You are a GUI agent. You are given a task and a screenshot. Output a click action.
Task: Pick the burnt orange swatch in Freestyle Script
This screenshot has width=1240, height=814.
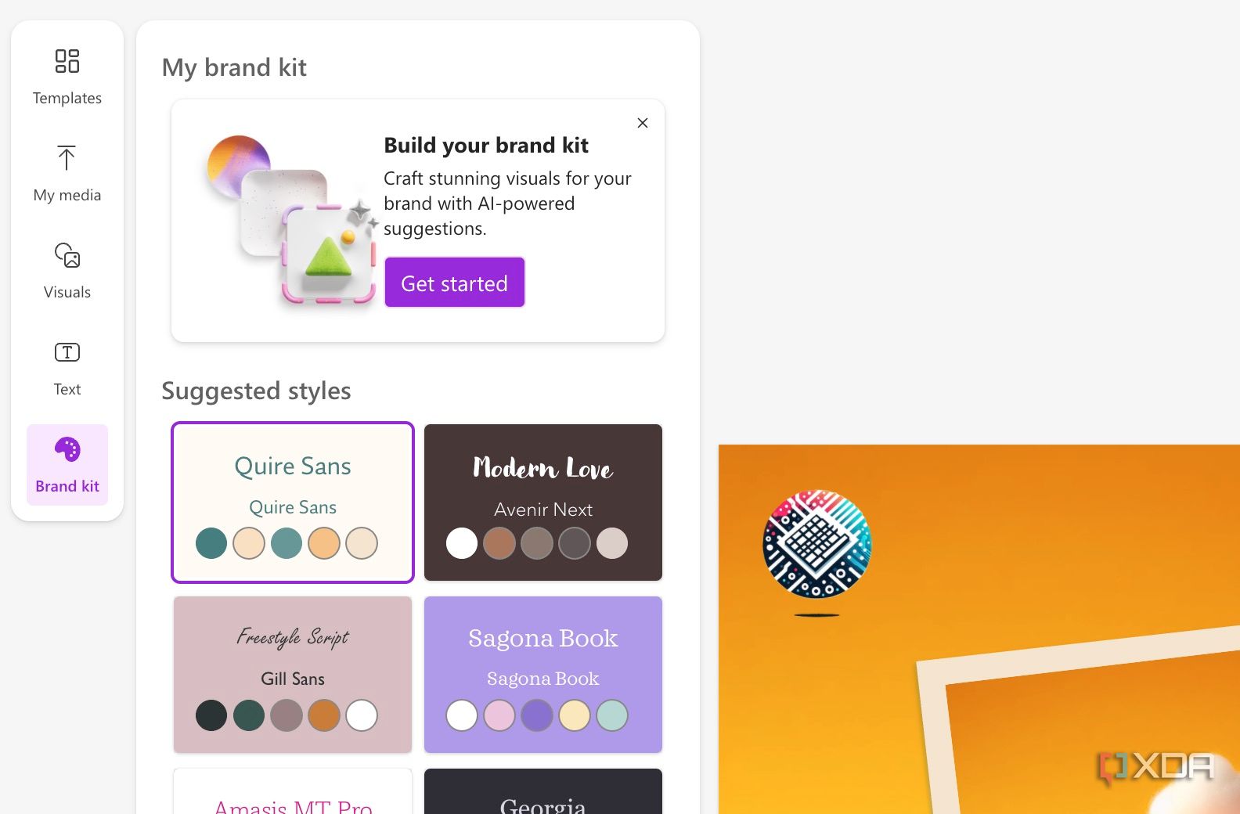[324, 715]
